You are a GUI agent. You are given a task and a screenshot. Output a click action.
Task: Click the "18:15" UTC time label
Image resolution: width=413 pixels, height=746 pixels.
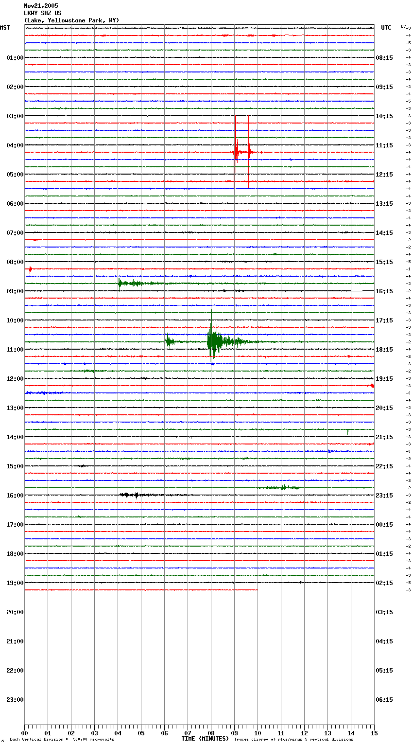384,350
